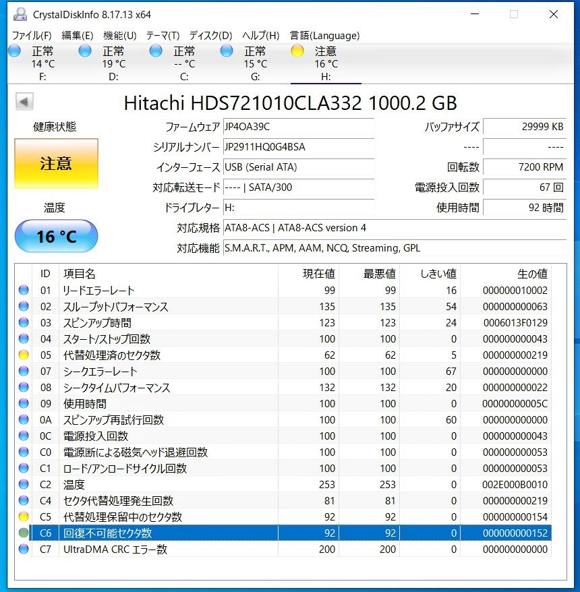Click the 対応機能 features field
This screenshot has width=580, height=592.
click(395, 248)
